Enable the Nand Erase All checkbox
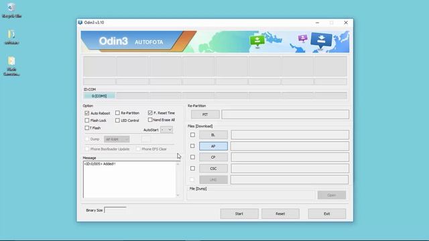 (150, 120)
